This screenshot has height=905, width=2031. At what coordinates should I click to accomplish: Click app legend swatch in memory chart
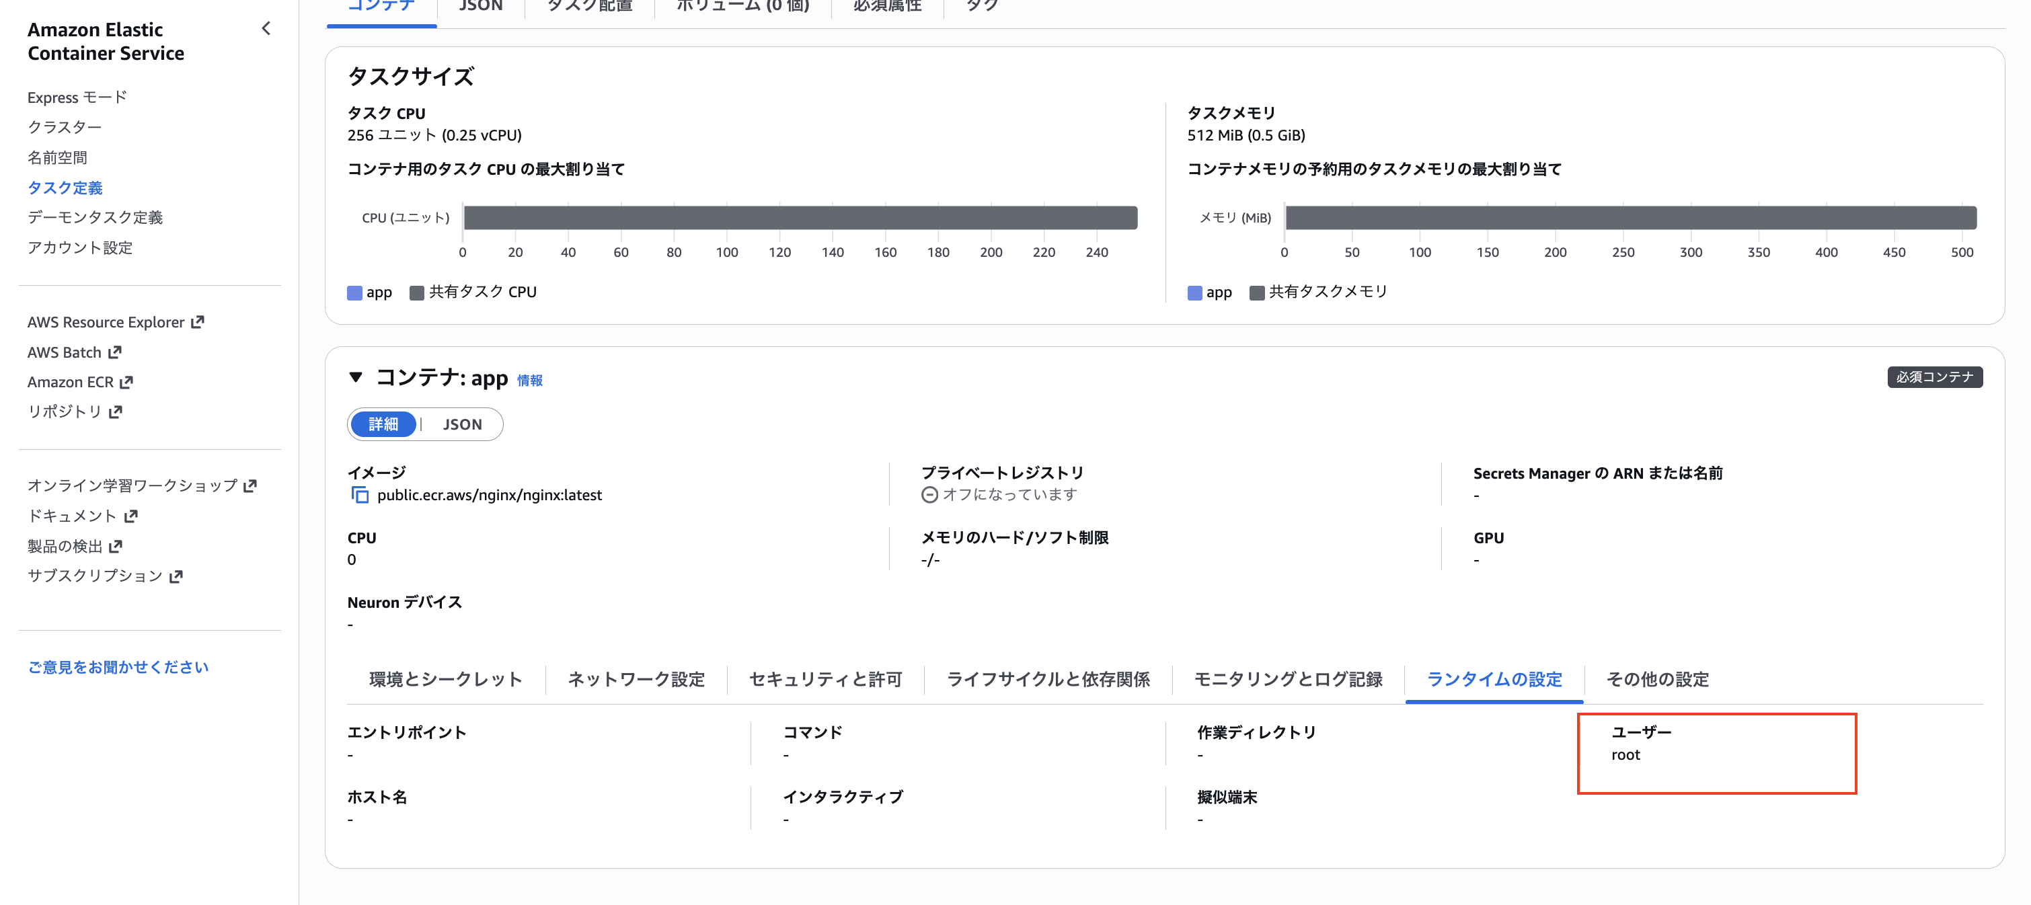click(1195, 292)
